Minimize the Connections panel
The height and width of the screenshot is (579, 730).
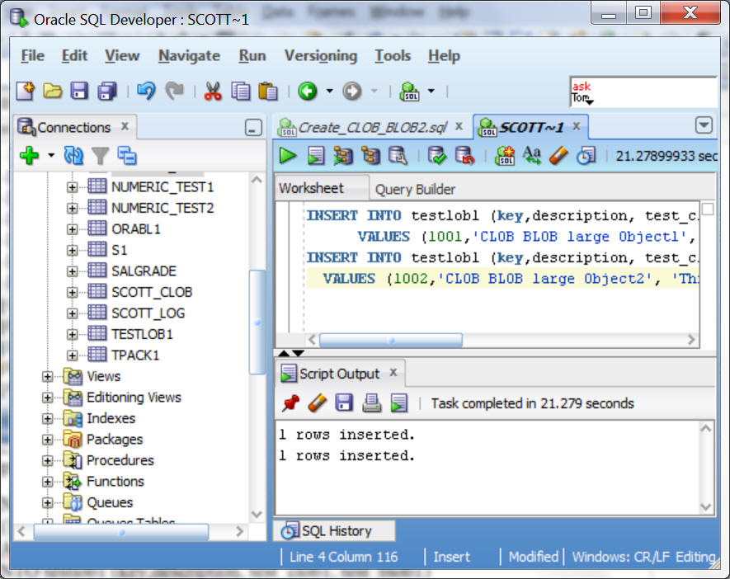tap(253, 128)
